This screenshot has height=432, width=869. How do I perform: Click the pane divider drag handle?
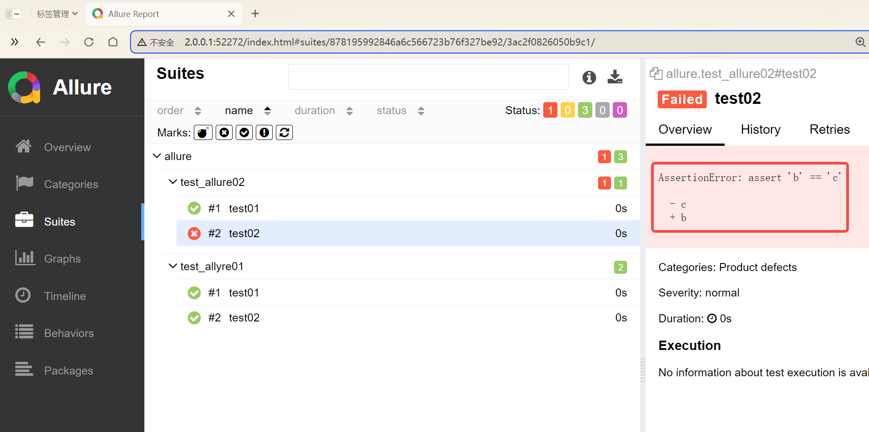[x=643, y=370]
